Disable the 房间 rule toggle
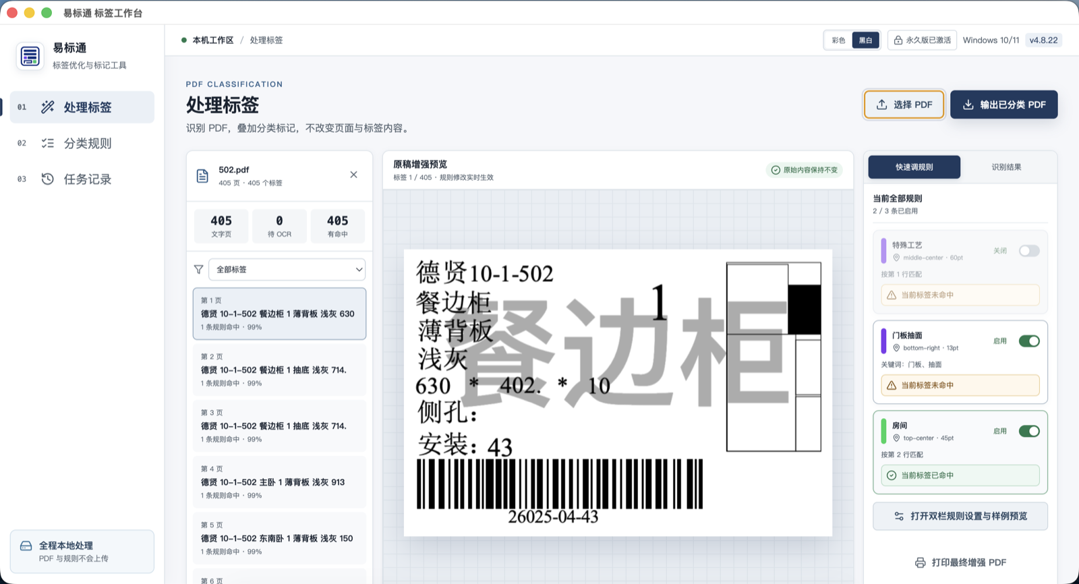This screenshot has width=1079, height=584. (x=1029, y=431)
